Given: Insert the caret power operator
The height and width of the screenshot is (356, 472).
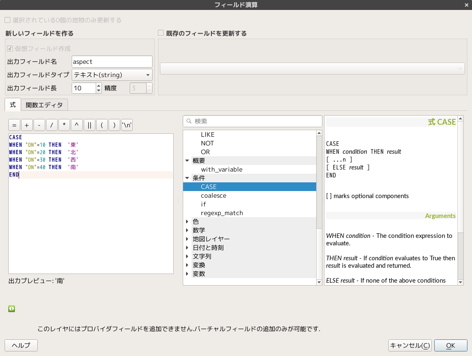Looking at the screenshot, I should click(77, 125).
